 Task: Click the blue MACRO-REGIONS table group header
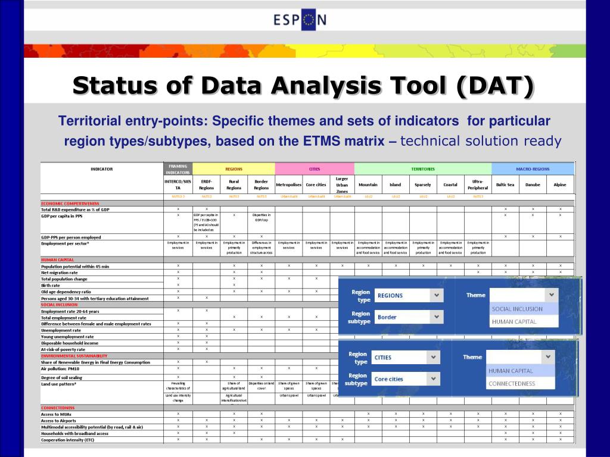[533, 169]
